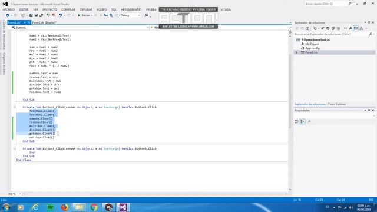Open the Iniciar start options dropdown arrow
The width and height of the screenshot is (377, 212).
click(x=92, y=15)
